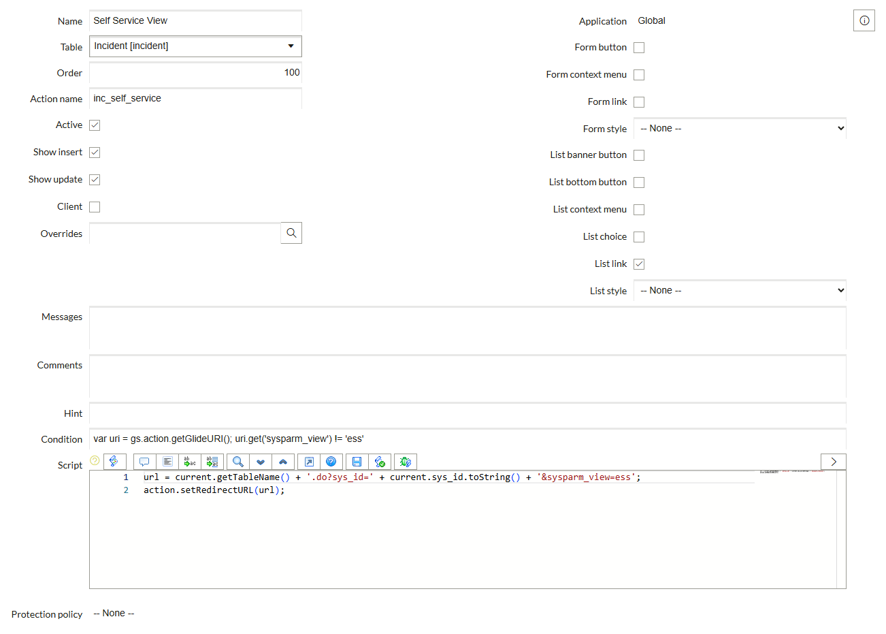Check the List bottom button checkbox

click(639, 183)
